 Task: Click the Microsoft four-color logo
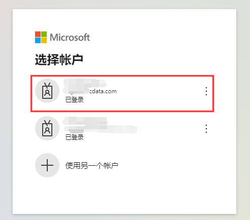pos(41,37)
